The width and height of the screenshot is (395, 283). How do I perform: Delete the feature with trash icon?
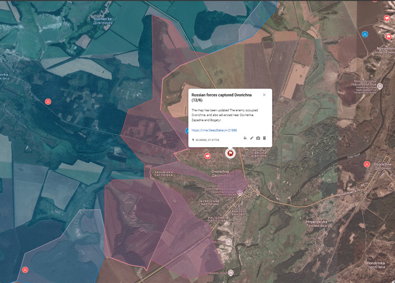tap(264, 138)
